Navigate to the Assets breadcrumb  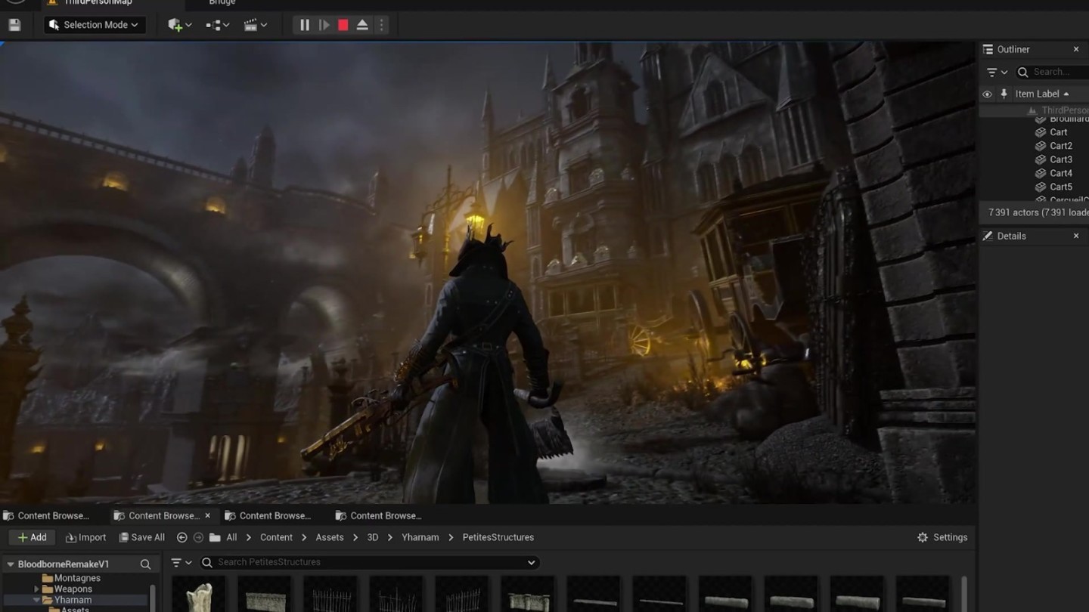click(x=330, y=537)
